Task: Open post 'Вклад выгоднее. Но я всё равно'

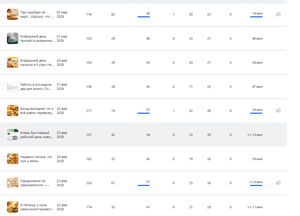Action: tap(37, 111)
